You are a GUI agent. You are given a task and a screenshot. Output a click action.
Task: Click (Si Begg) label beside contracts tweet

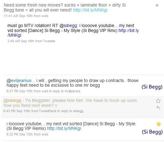coord(152,87)
